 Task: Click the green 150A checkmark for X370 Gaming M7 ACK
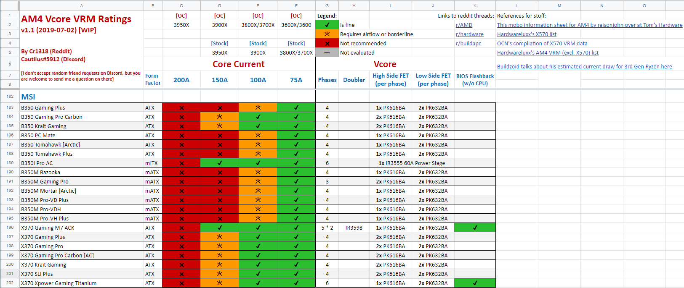coord(220,228)
